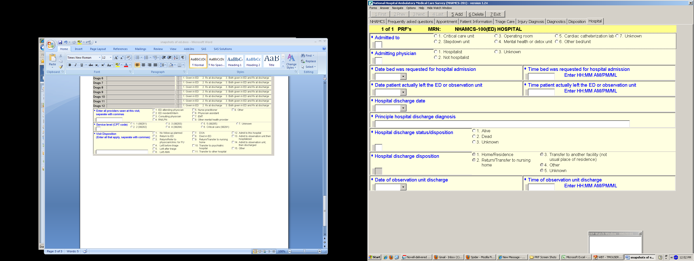Viewport: 694px width, 261px height.
Task: Click the Format Painter brush icon
Action: pyautogui.click(x=61, y=67)
